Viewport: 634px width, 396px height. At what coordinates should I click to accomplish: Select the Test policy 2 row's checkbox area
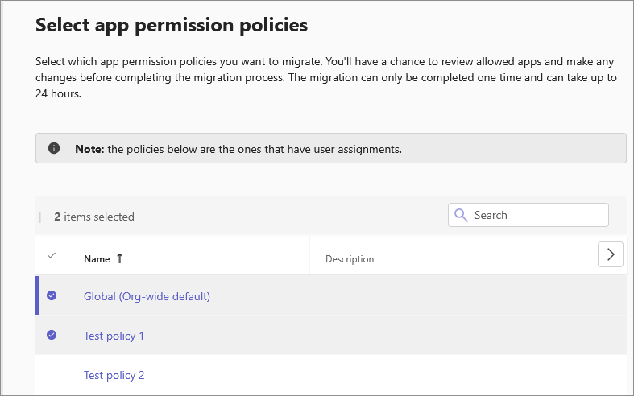52,375
